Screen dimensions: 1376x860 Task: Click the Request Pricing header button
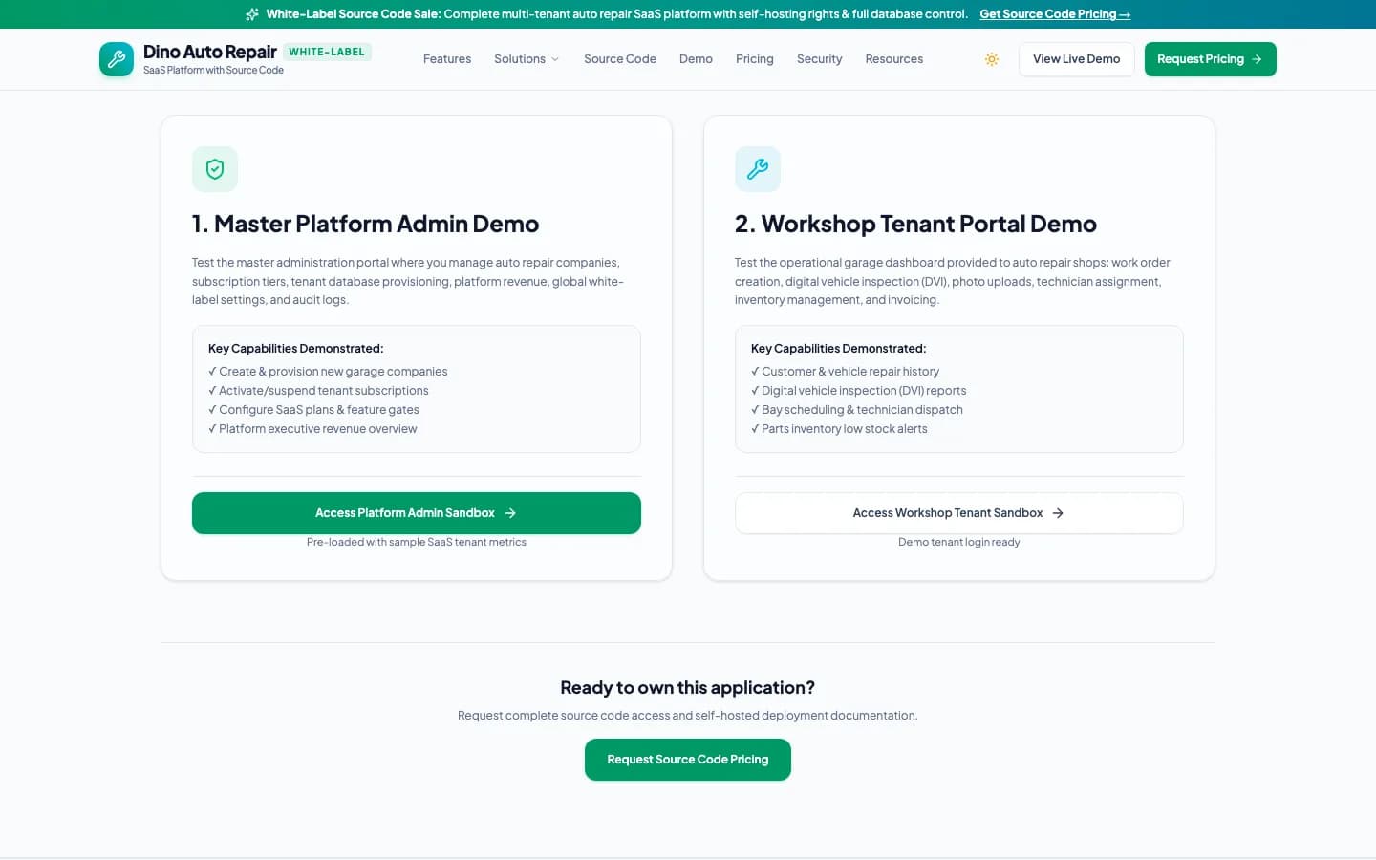[x=1210, y=59]
